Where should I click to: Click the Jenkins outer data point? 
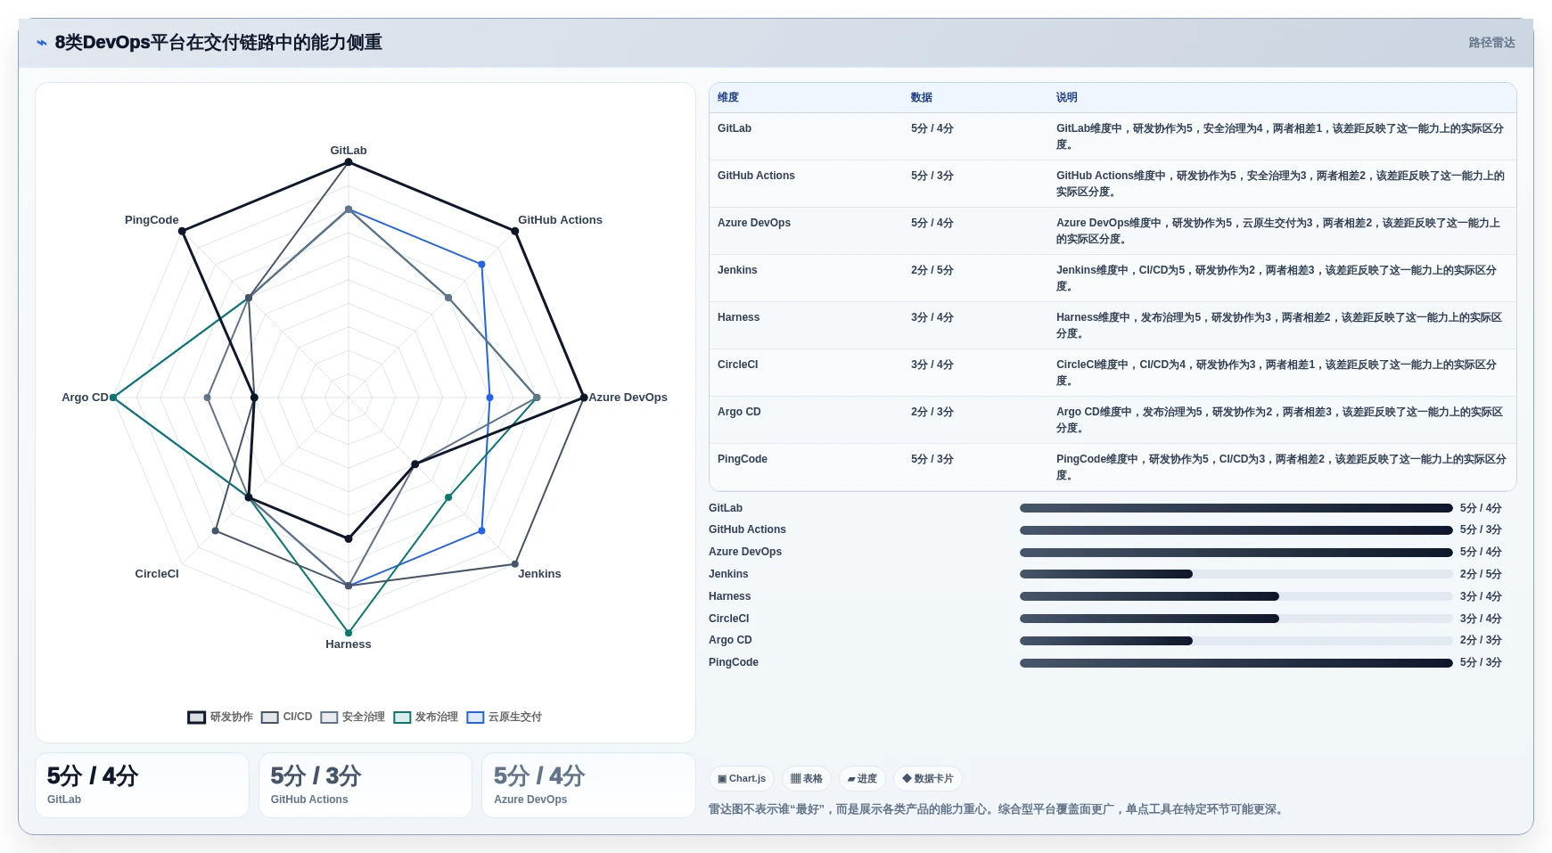[515, 564]
